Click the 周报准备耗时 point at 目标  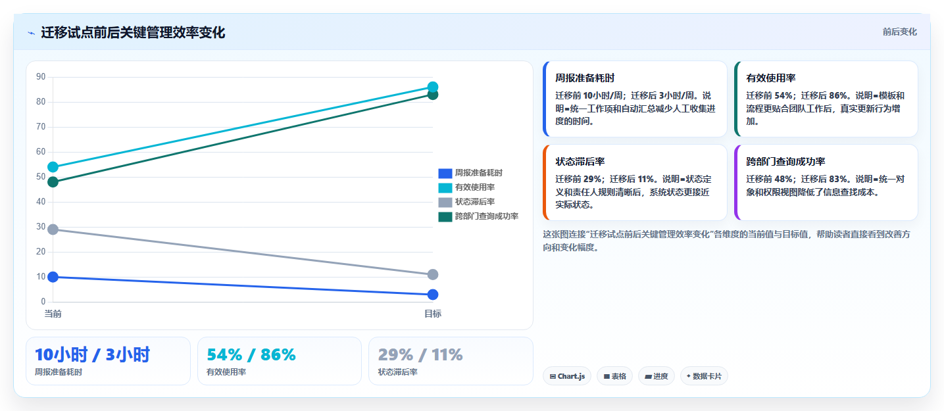433,295
